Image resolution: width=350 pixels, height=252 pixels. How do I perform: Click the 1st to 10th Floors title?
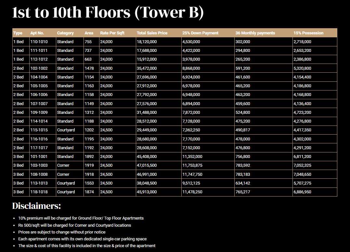point(108,12)
